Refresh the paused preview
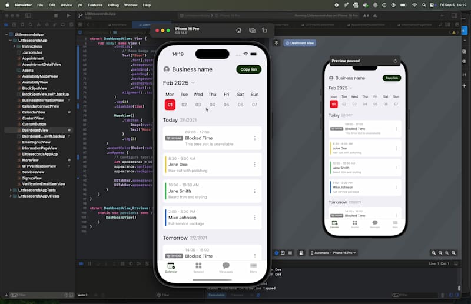The height and width of the screenshot is (304, 471). (x=395, y=61)
